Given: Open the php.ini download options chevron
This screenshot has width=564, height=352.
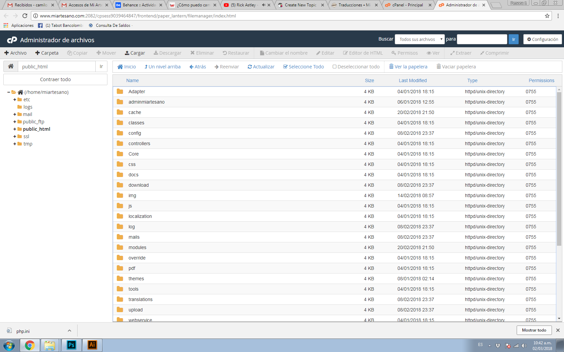Looking at the screenshot, I should 69,331.
